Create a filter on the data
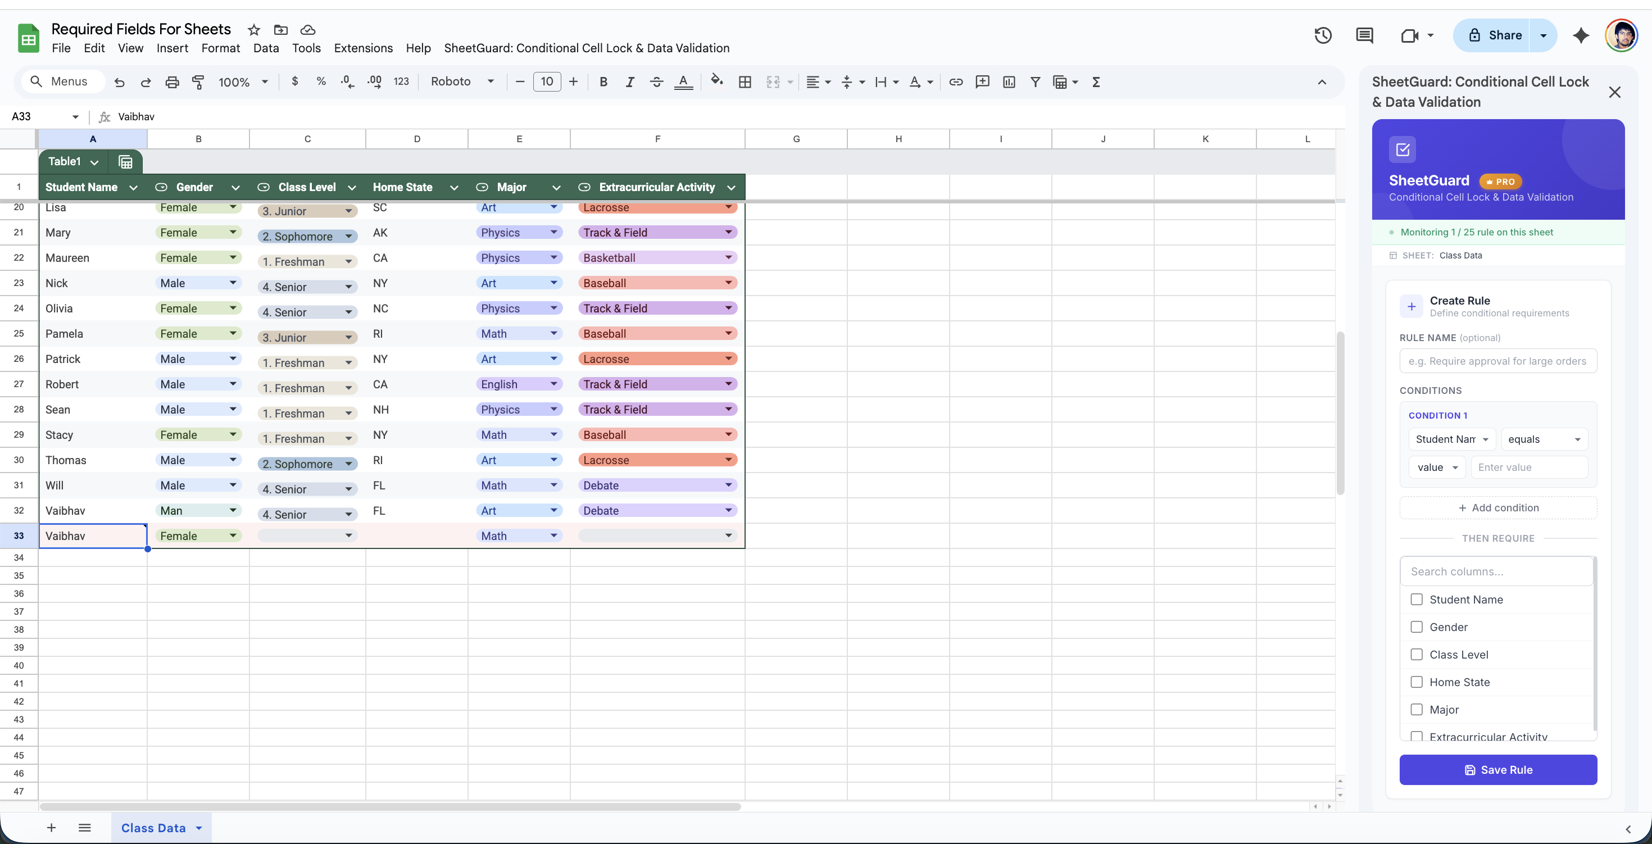Screen dimensions: 1652x844 coord(1035,81)
